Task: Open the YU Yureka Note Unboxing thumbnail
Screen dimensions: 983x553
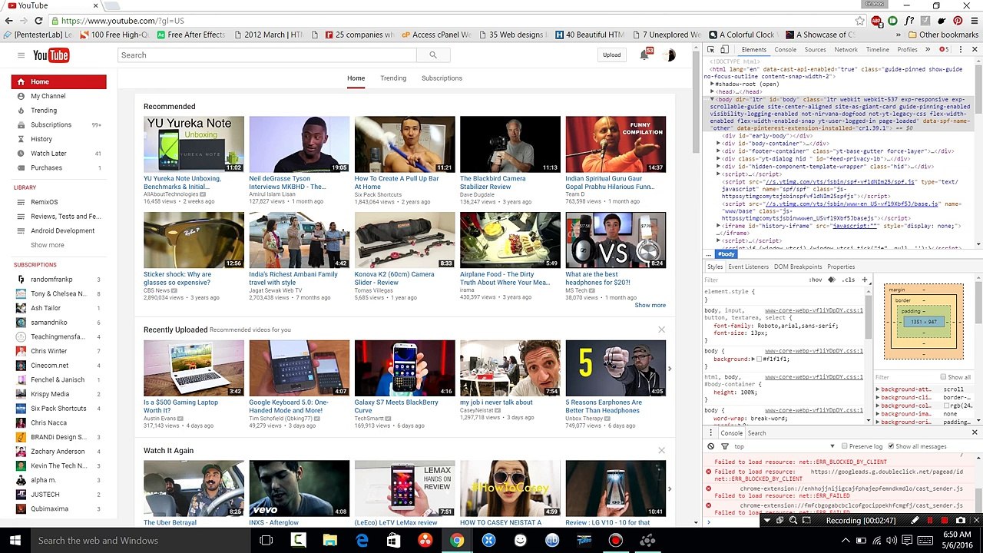Action: 194,144
